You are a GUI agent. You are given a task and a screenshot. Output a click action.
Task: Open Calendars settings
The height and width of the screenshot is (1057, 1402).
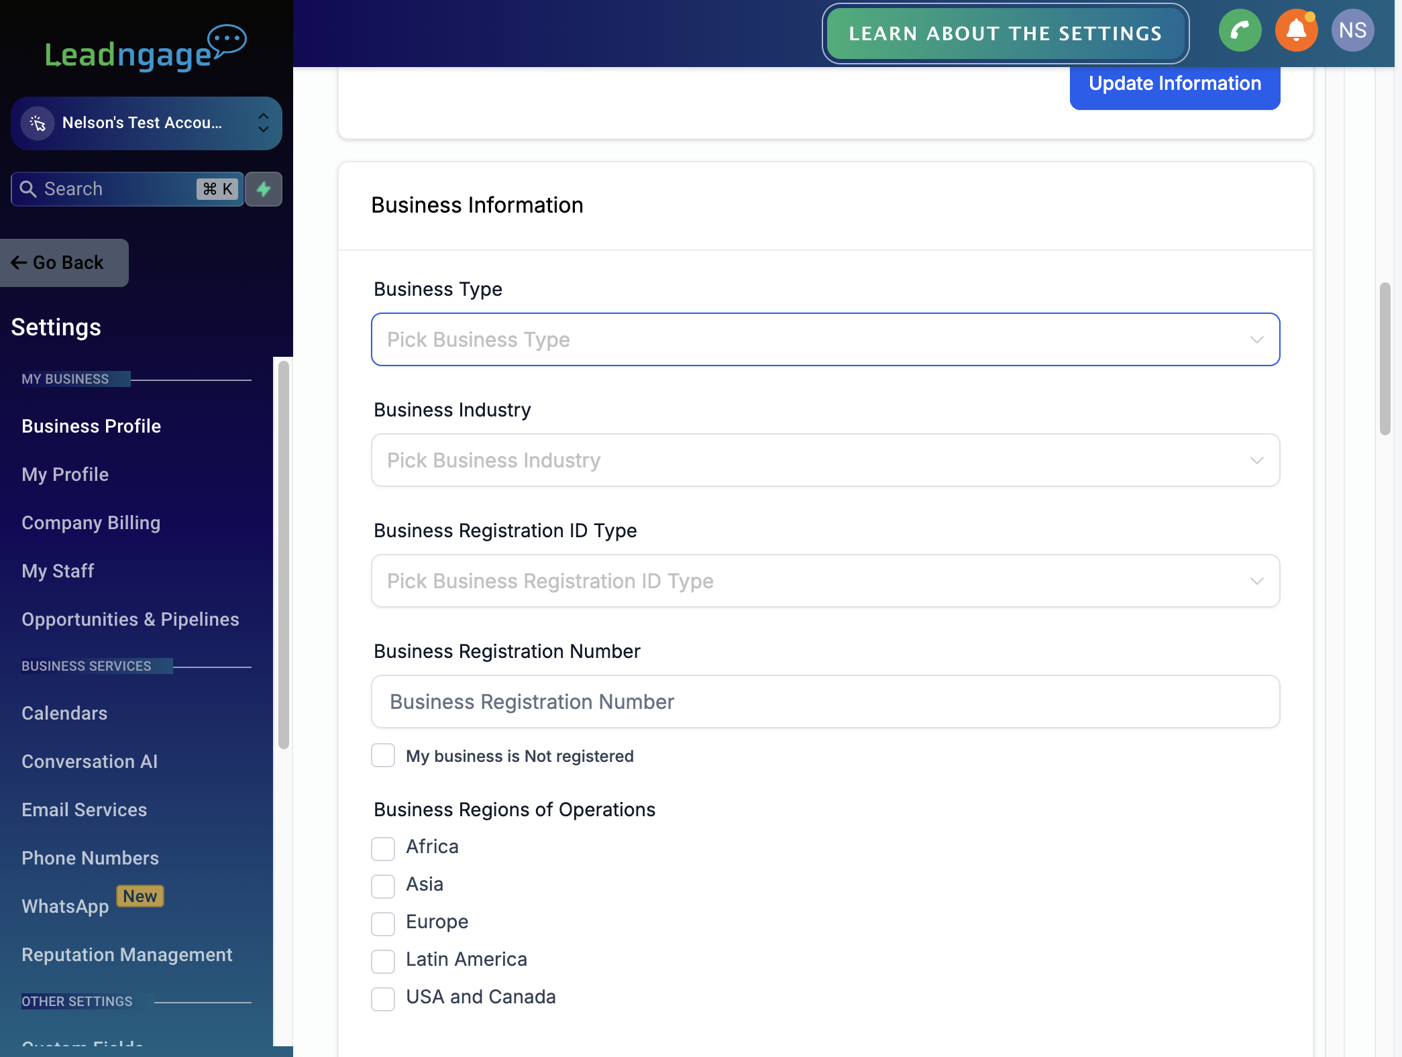pos(64,714)
